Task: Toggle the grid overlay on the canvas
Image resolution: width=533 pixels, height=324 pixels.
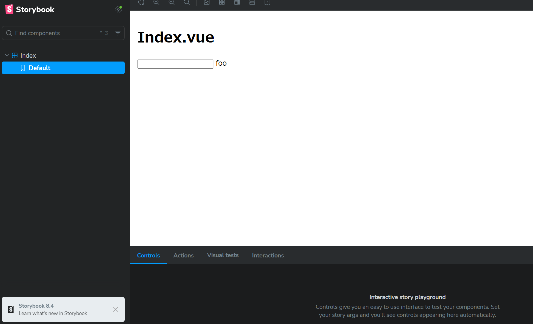Action: [222, 2]
